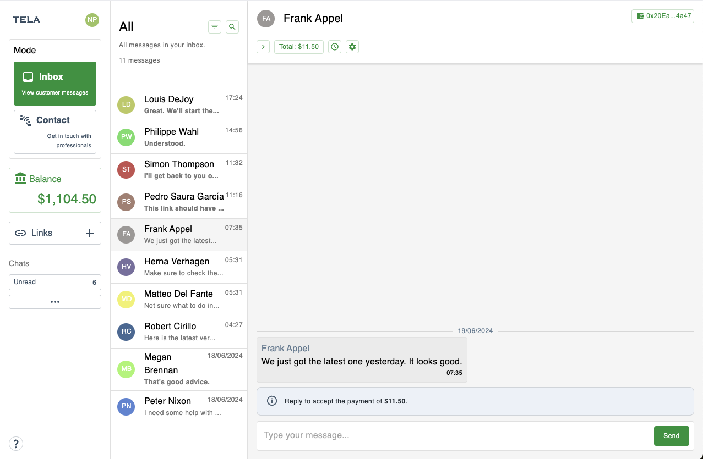Open Louis DeJoy conversation
This screenshot has width=703, height=459.
pos(179,104)
